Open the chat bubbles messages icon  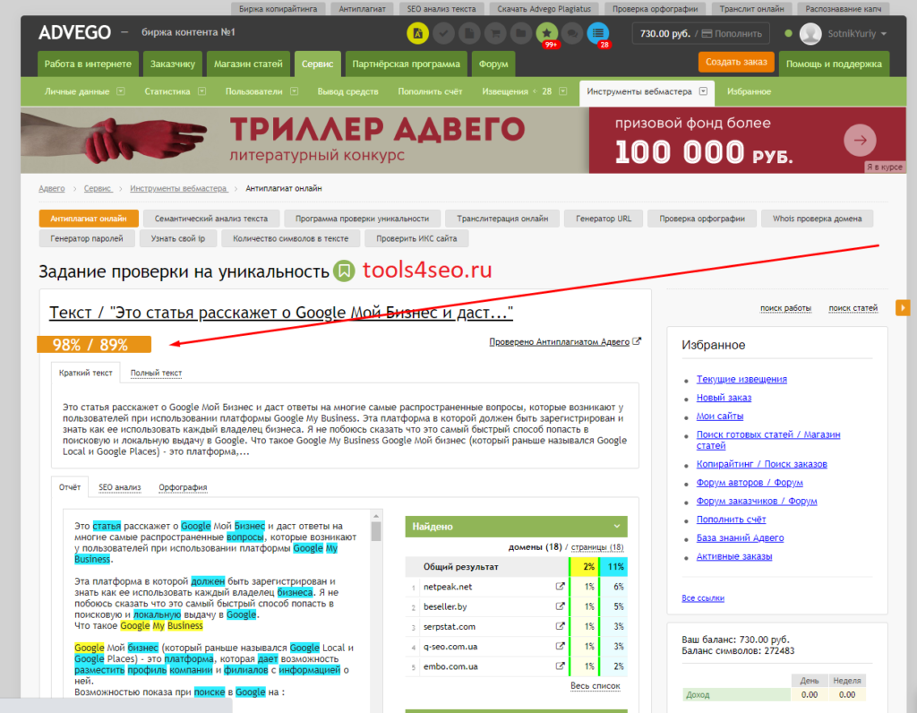[x=572, y=33]
